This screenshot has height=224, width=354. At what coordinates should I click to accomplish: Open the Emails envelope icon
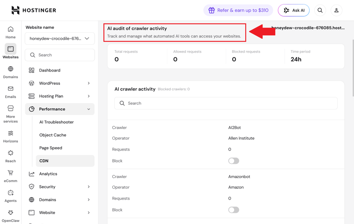[10, 88]
